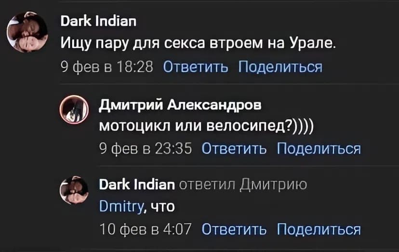Image resolution: width=399 pixels, height=252 pixels.
Task: Reply to the мотоцикл или велосипед comment
Action: [234, 148]
